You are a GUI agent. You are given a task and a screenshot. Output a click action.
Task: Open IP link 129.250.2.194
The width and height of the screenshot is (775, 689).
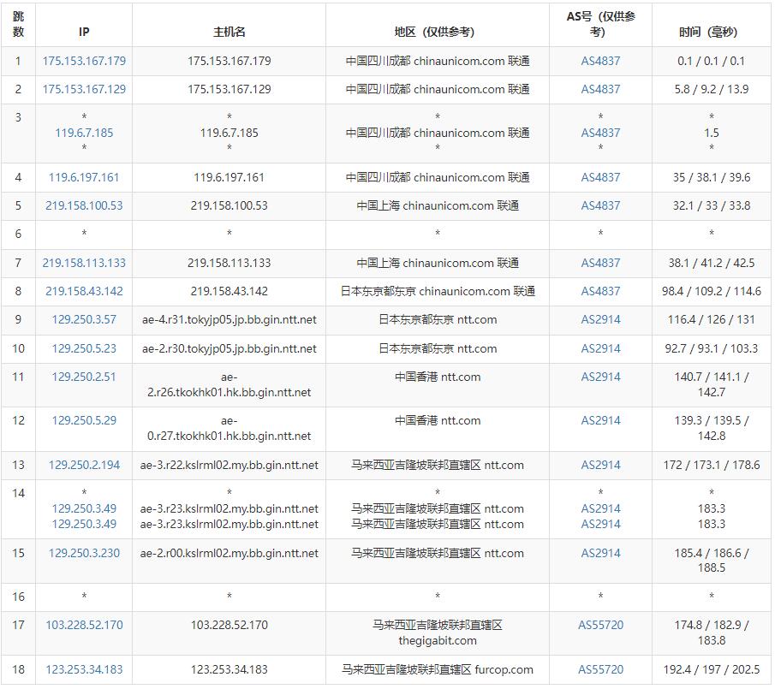[x=84, y=465]
